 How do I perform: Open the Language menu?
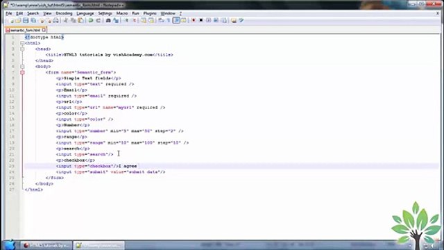click(85, 13)
